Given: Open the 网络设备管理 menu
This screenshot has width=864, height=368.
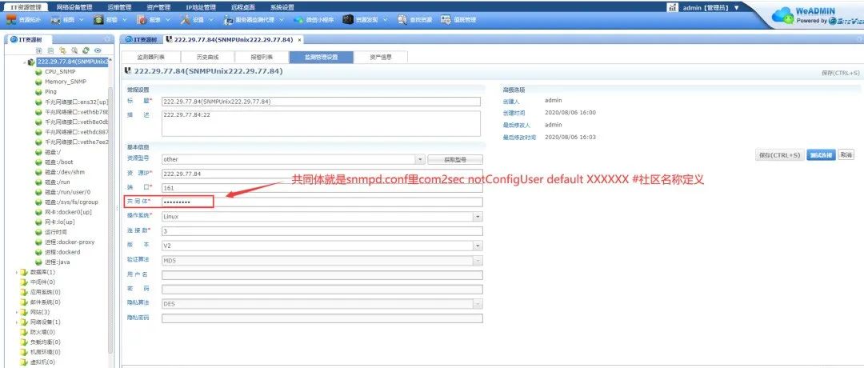Looking at the screenshot, I should pos(74,8).
